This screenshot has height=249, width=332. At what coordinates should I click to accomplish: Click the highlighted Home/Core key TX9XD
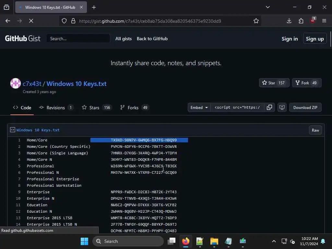tap(144, 140)
